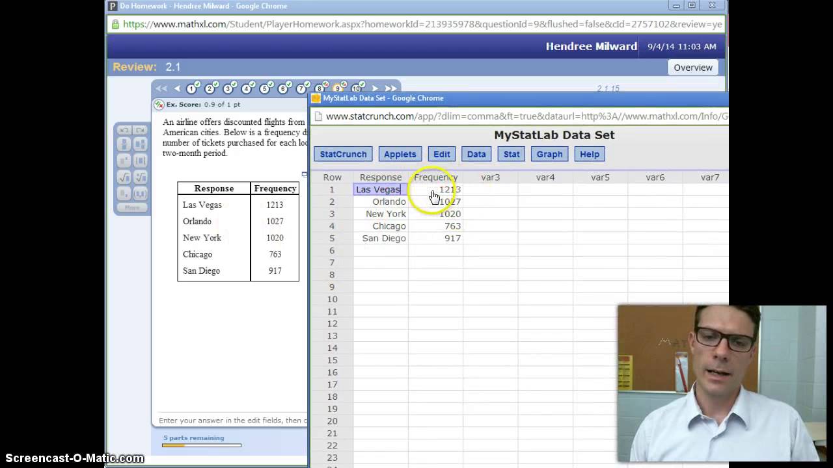
Task: Click the Hendree Milward user name
Action: [x=592, y=46]
